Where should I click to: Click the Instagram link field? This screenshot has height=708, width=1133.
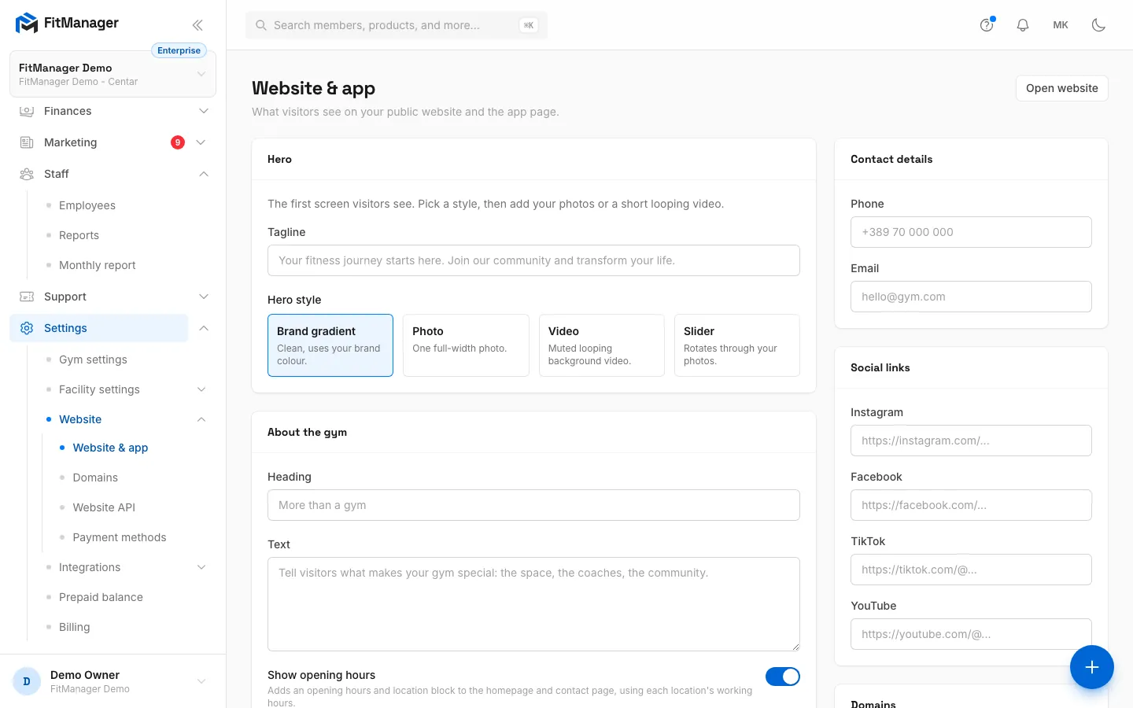tap(971, 441)
